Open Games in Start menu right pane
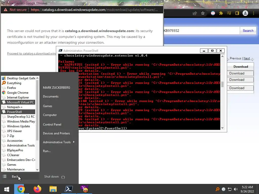The width and height of the screenshot is (259, 194). point(48,106)
